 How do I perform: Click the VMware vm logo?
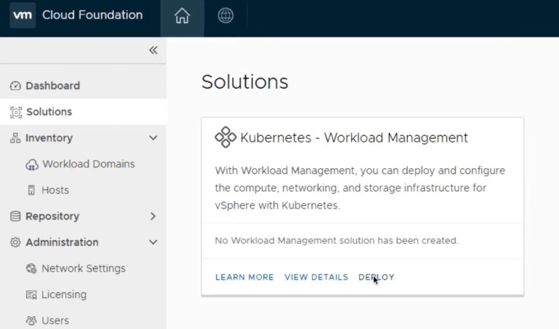[23, 15]
